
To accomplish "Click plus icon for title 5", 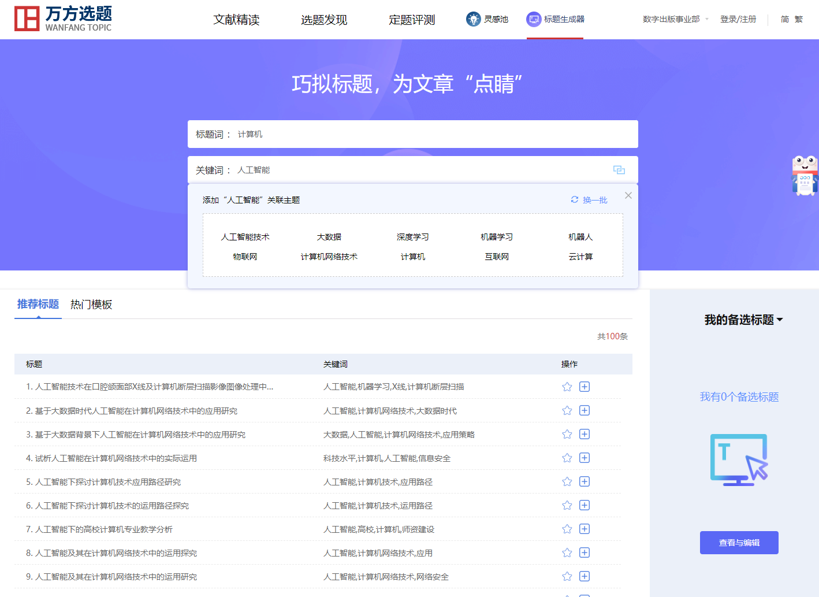I will click(x=585, y=481).
